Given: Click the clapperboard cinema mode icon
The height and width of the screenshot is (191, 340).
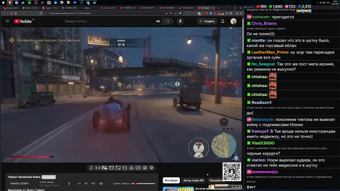Looking at the screenshot, I should pyautogui.click(x=111, y=168).
